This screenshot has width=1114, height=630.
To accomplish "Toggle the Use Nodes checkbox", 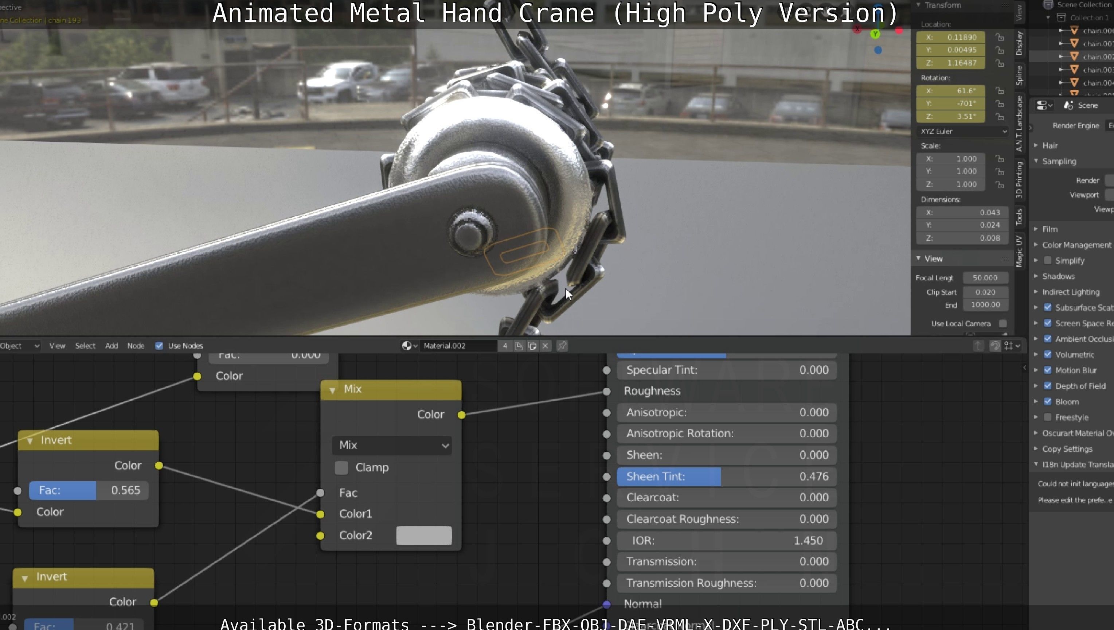I will pyautogui.click(x=159, y=346).
